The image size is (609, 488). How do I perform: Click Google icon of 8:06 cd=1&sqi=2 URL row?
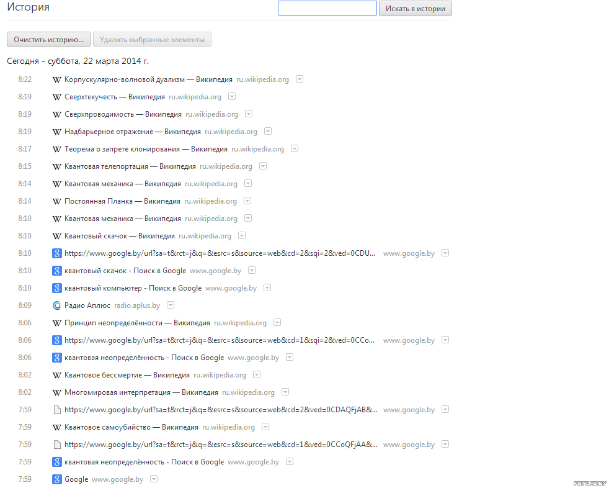pos(56,340)
